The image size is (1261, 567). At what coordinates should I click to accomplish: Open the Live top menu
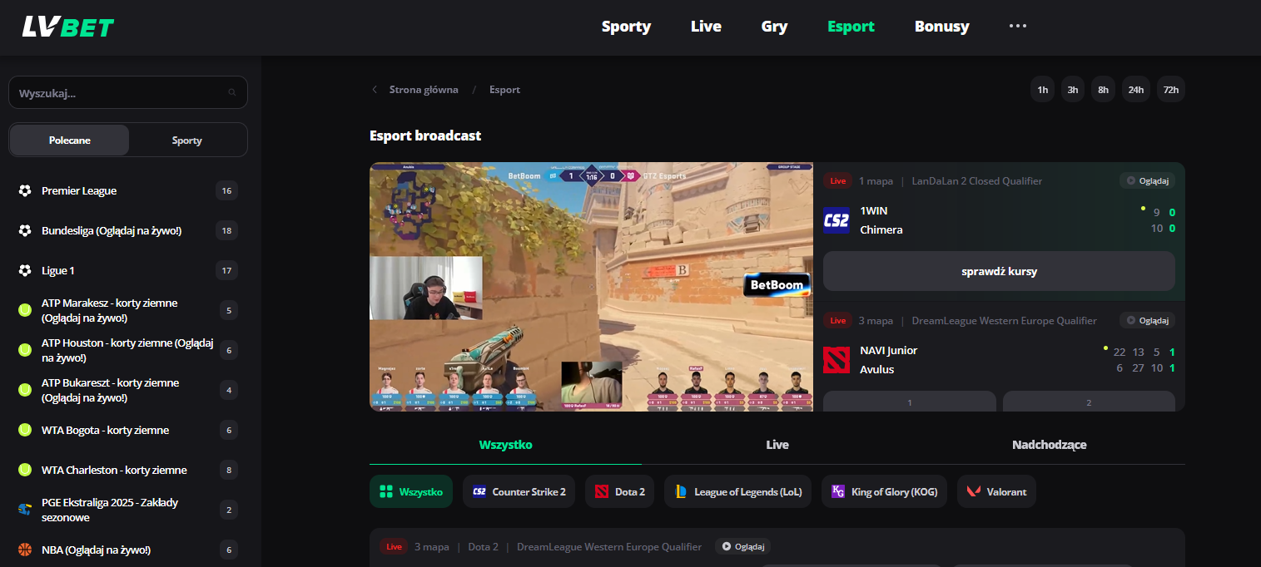pos(706,27)
